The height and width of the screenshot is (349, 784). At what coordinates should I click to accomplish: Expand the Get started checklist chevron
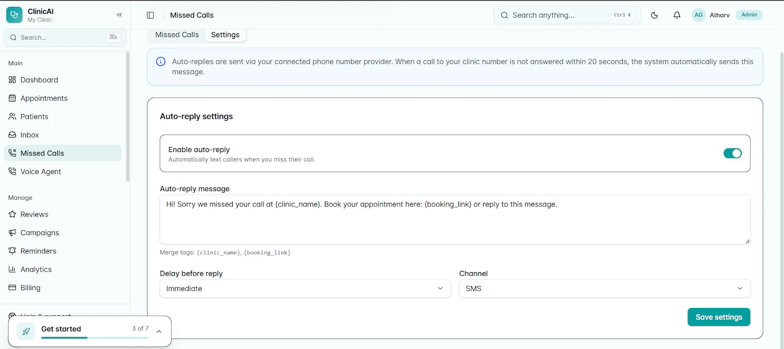(159, 331)
